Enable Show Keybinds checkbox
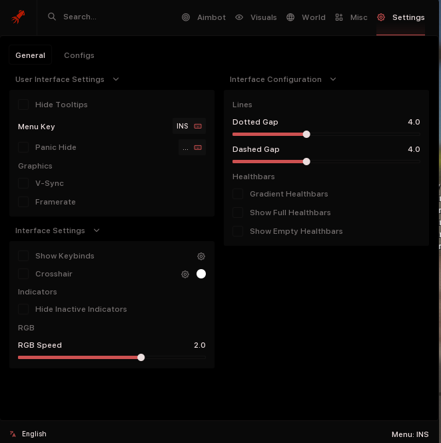This screenshot has width=441, height=443. (x=23, y=256)
